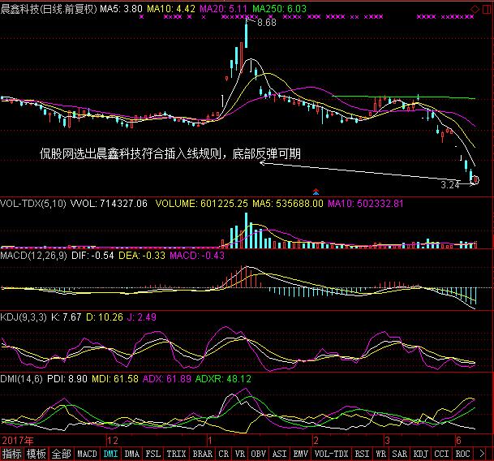Select the CCI indicator tab
This screenshot has width=494, height=461.
442,454
